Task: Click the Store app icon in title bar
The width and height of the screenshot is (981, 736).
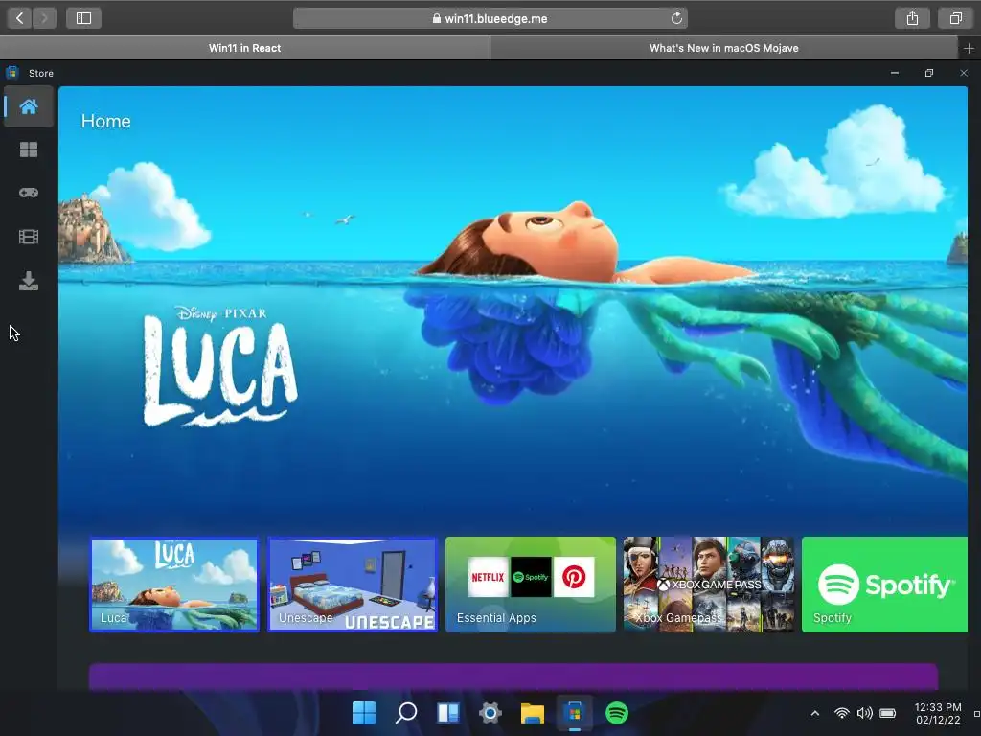Action: point(11,73)
